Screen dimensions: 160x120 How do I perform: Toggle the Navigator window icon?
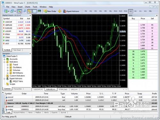coord(29,11)
